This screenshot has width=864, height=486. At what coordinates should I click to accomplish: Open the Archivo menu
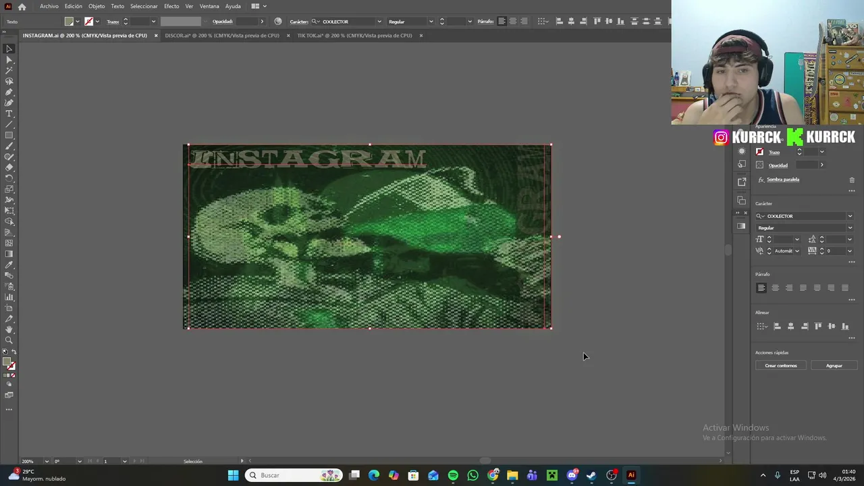point(49,6)
